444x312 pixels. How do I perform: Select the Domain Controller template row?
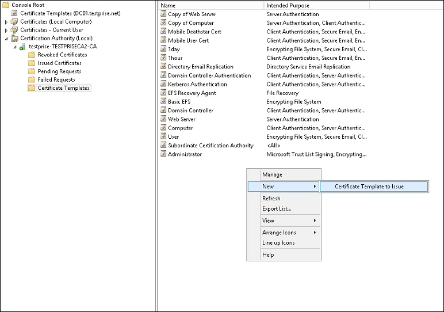point(263,110)
